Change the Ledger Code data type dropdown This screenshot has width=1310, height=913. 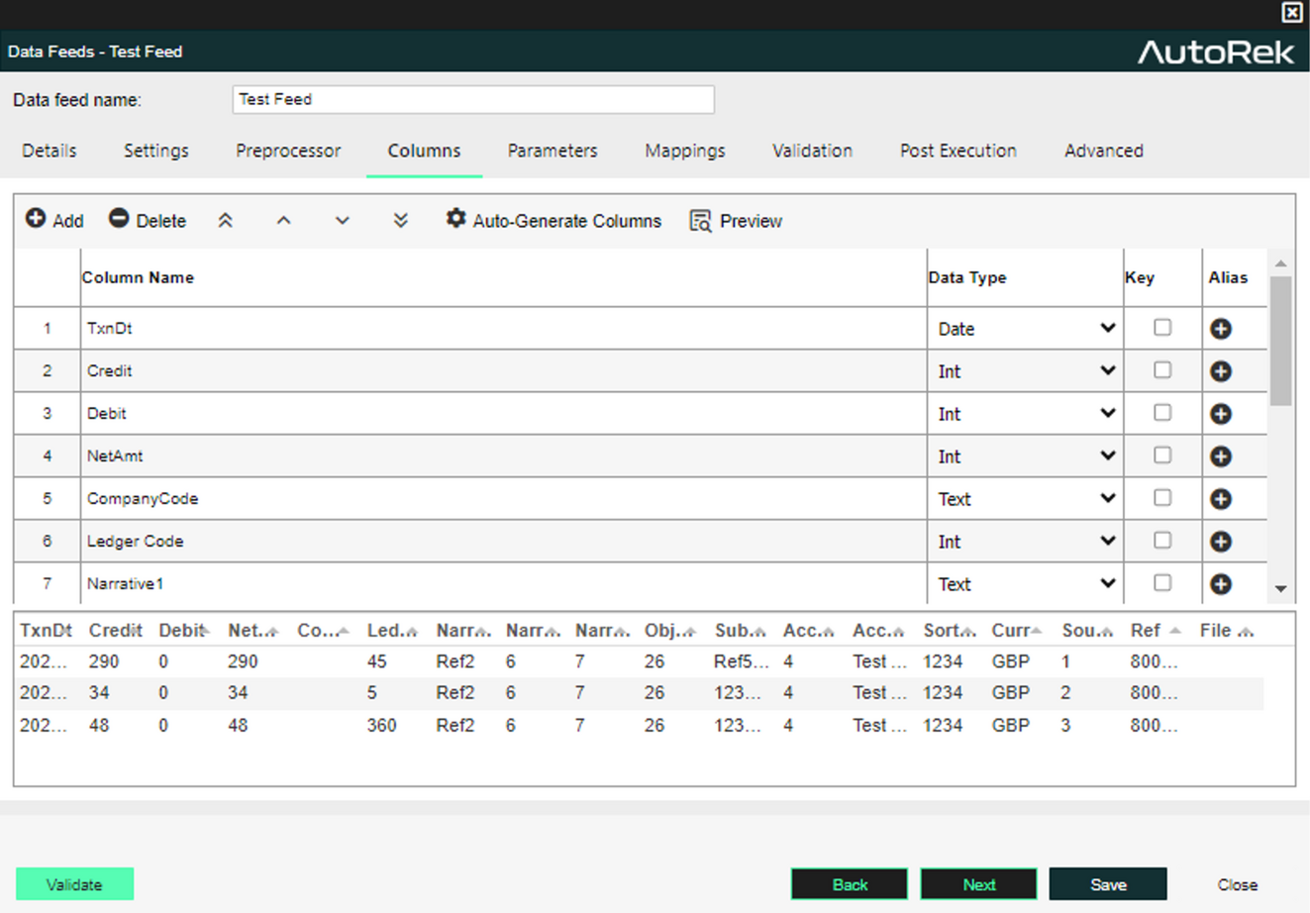pyautogui.click(x=1026, y=542)
